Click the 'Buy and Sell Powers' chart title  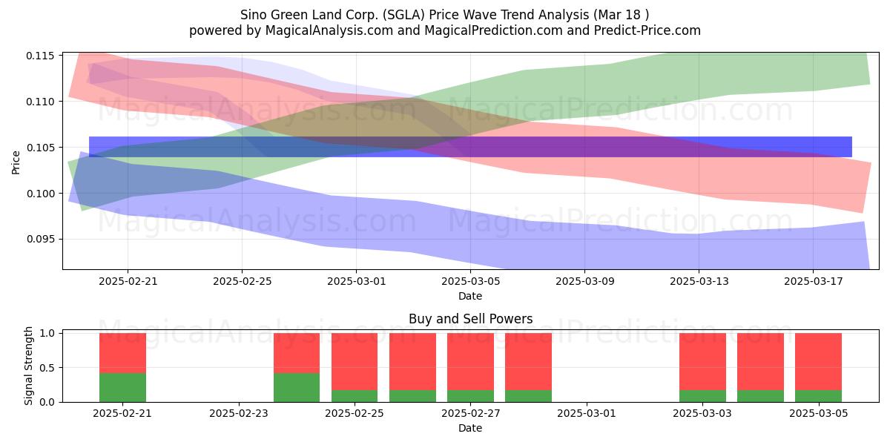[x=470, y=320]
